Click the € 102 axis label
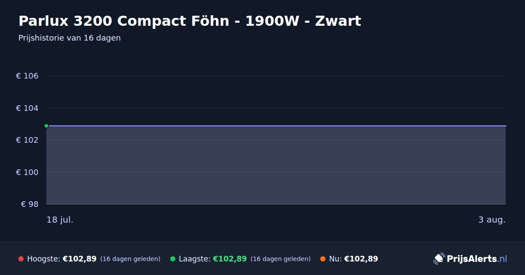The width and height of the screenshot is (525, 275). coord(27,140)
